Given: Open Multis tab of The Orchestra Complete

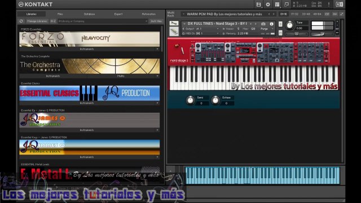Looking at the screenshot, I should click(x=121, y=76).
